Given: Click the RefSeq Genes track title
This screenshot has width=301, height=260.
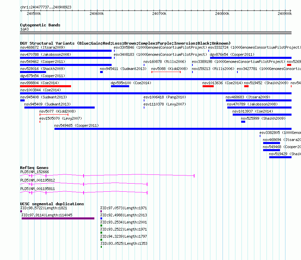Looking at the screenshot, I should pos(34,168).
